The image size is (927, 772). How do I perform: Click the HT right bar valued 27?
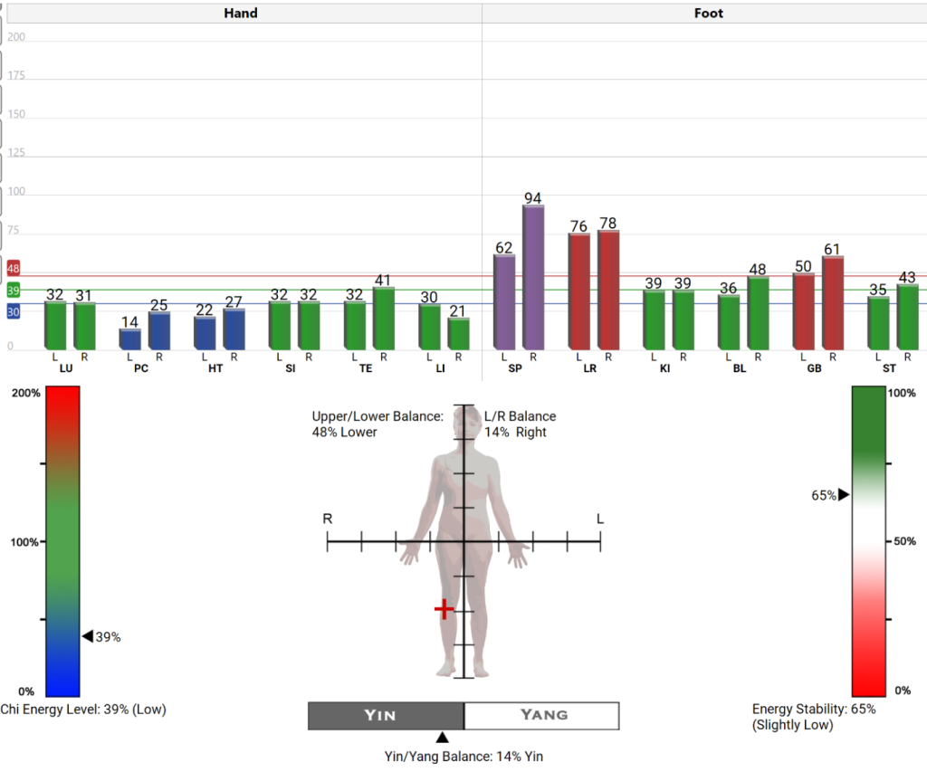(234, 329)
